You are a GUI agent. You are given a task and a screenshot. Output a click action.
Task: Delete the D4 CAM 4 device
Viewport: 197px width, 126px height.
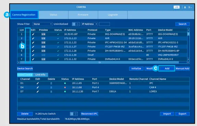pos(51,88)
